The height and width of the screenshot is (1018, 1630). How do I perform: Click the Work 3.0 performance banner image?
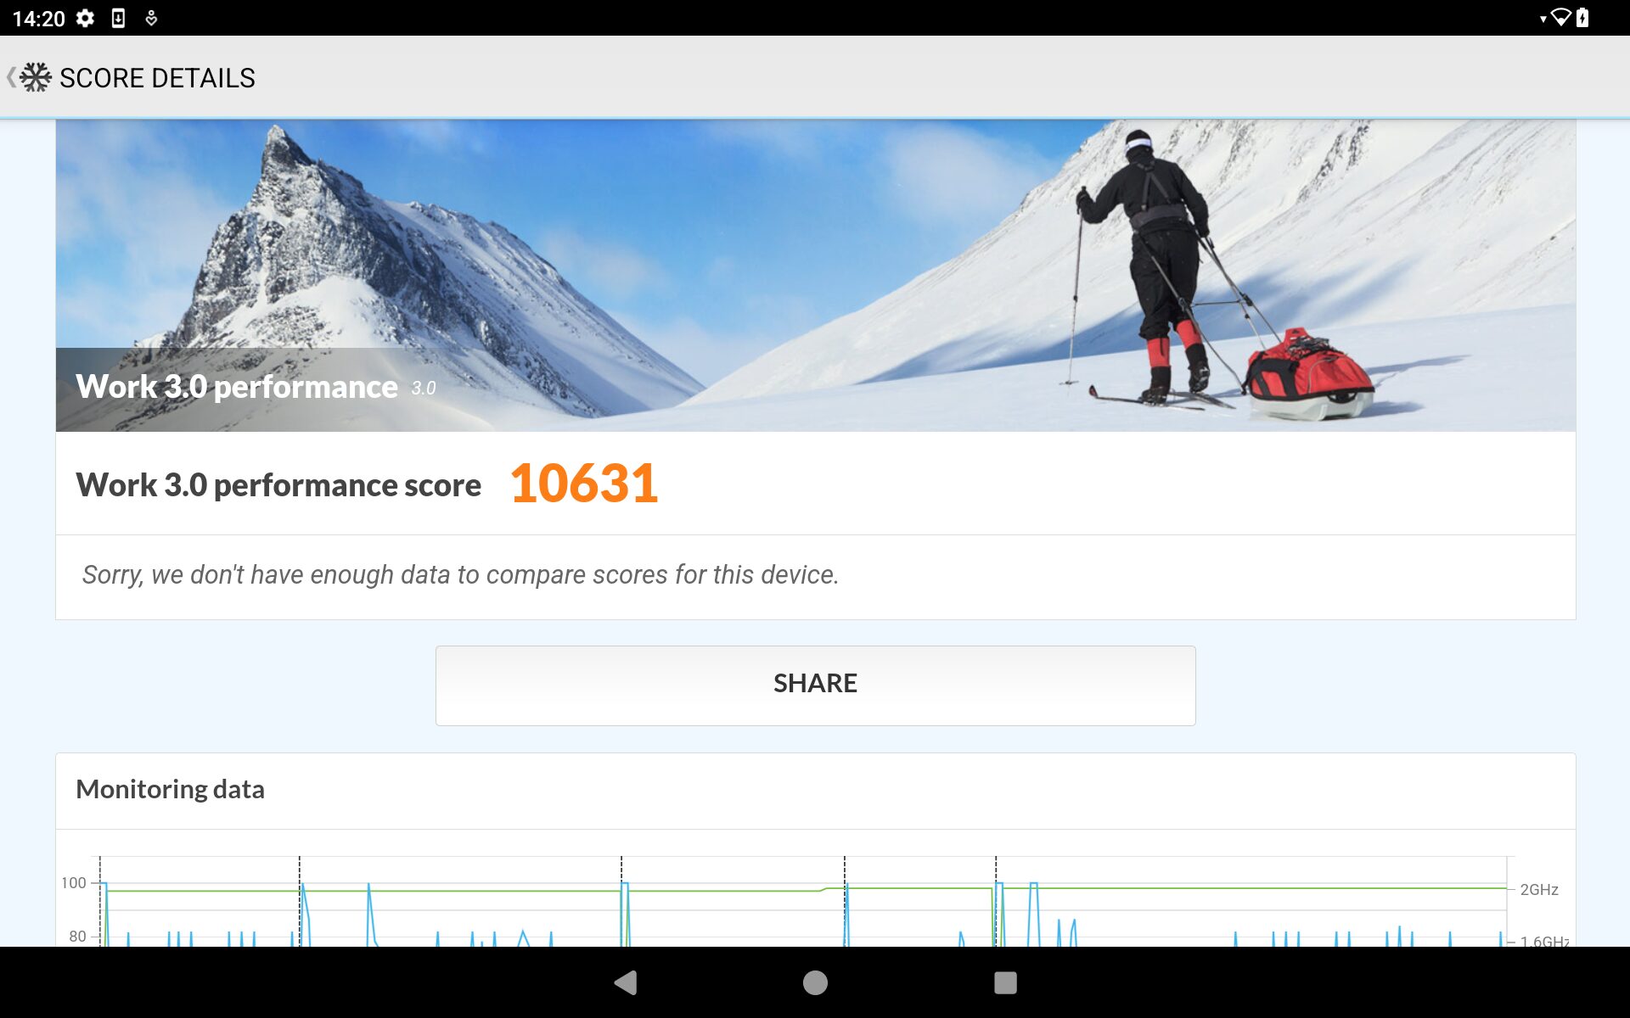coord(815,276)
